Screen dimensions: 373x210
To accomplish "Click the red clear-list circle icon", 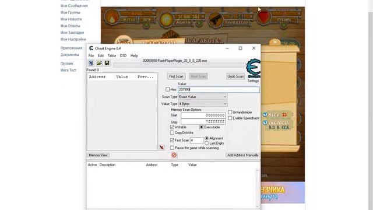I will tap(174, 155).
